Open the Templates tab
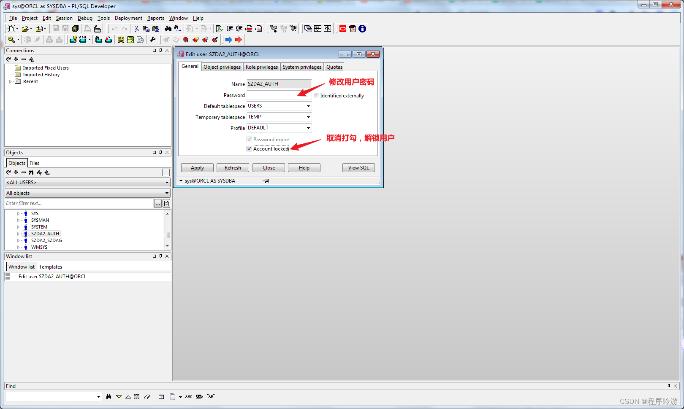This screenshot has height=409, width=684. [50, 267]
